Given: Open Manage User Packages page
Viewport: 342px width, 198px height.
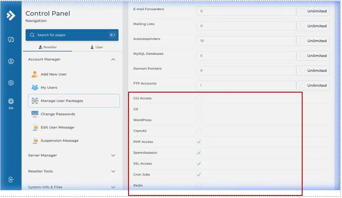Looking at the screenshot, I should click(74, 101).
